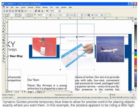Click the Print icon
Viewport: 139px width, 109px height.
coord(13,11)
